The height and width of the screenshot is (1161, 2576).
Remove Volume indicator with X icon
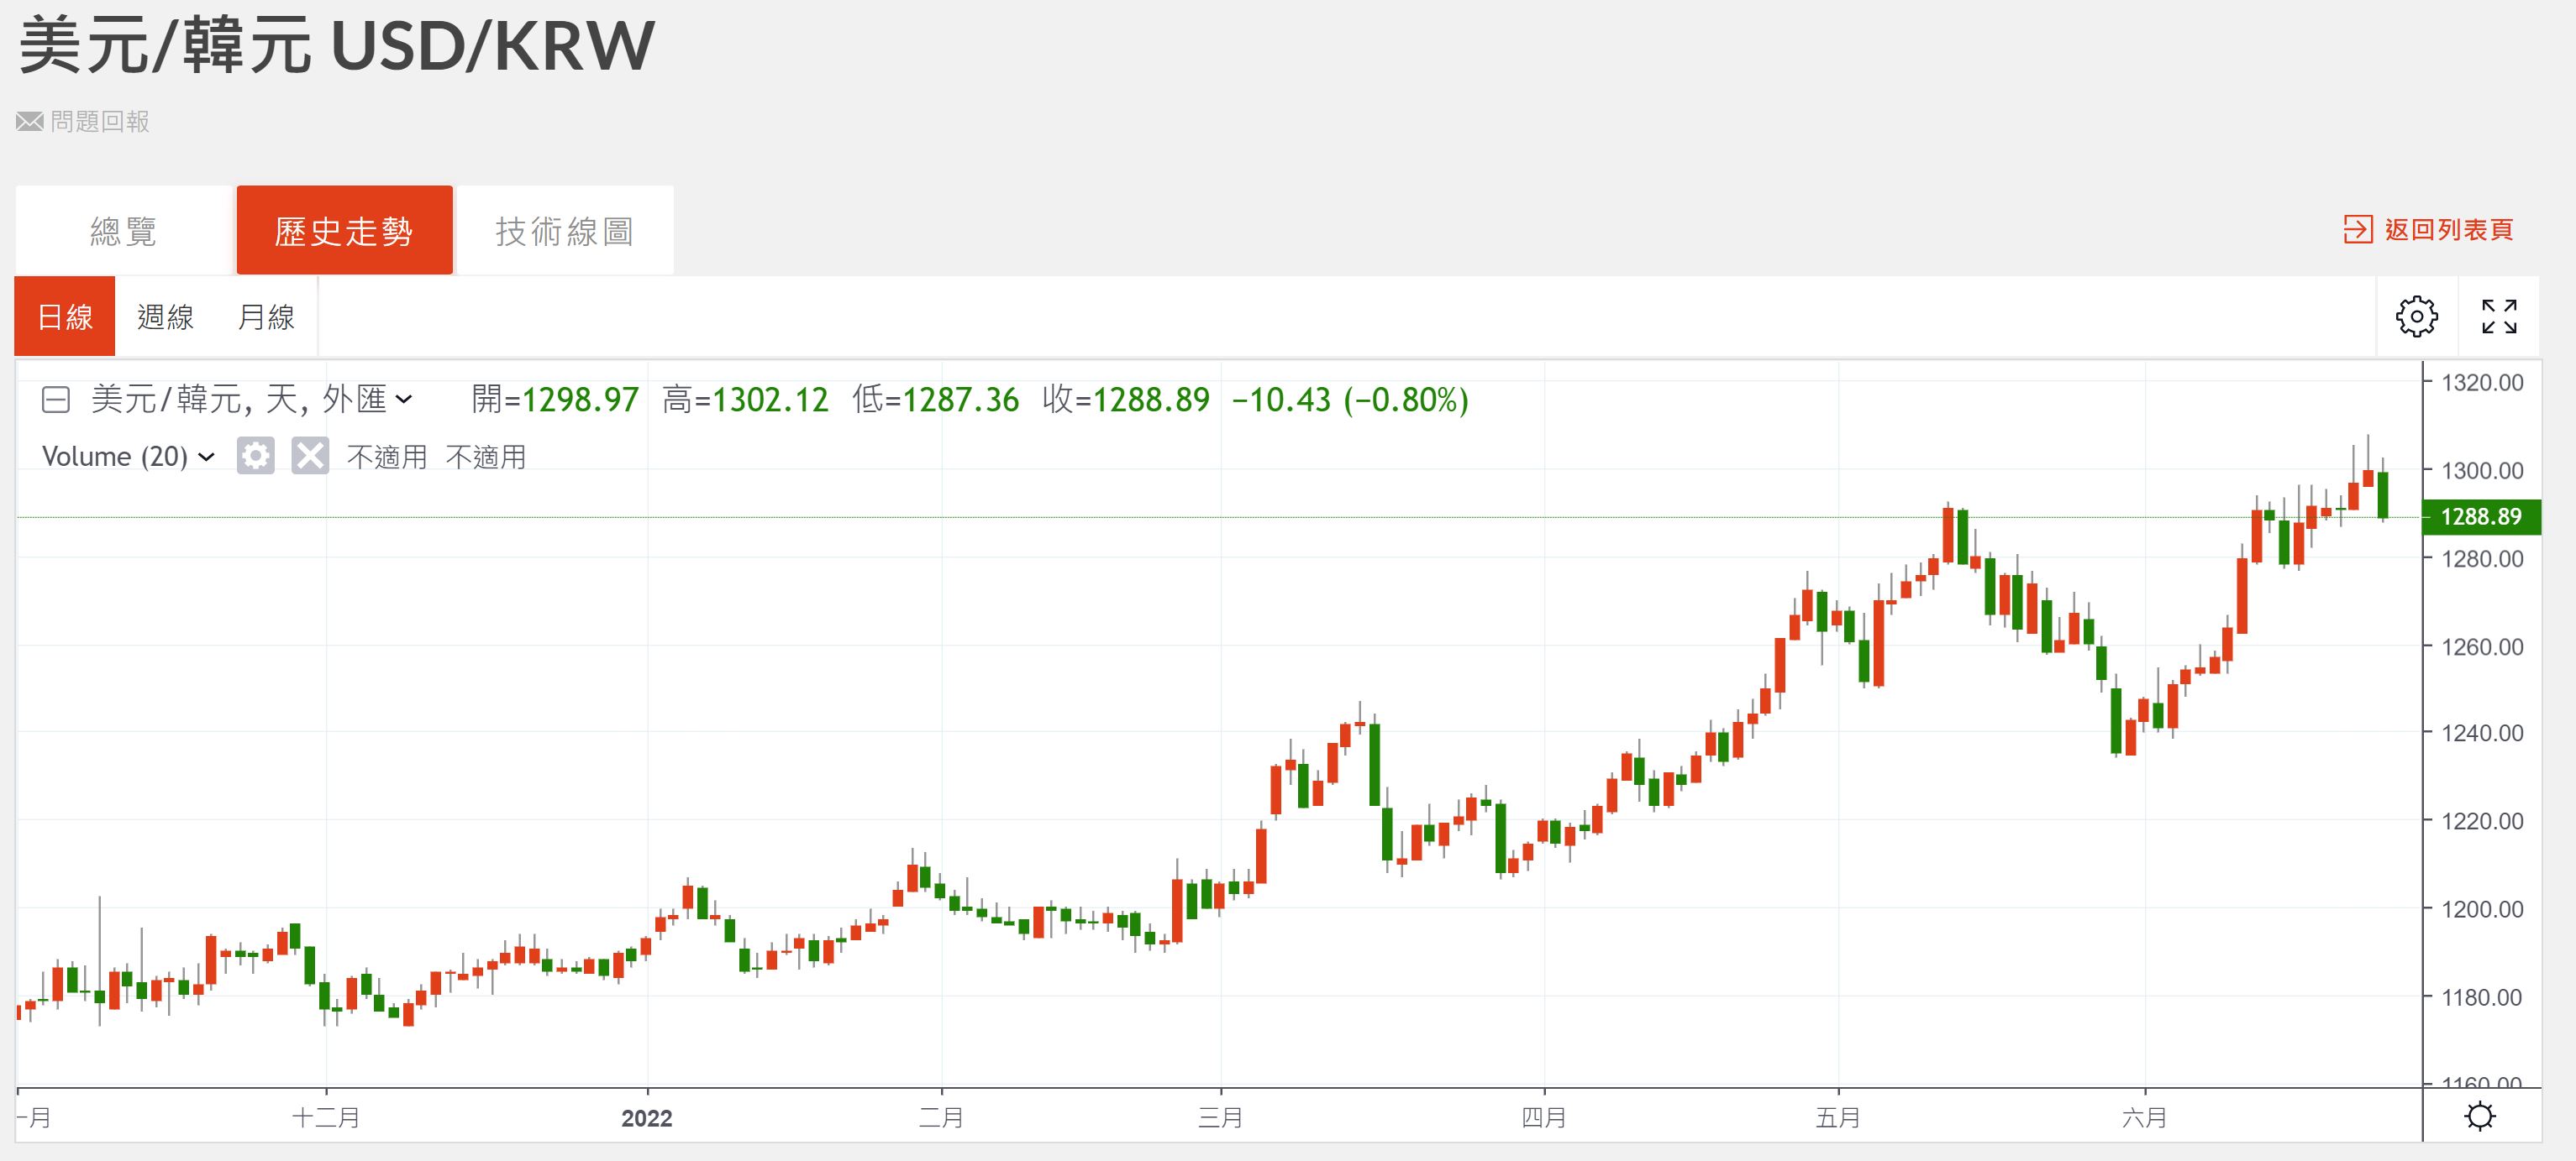pyautogui.click(x=310, y=457)
